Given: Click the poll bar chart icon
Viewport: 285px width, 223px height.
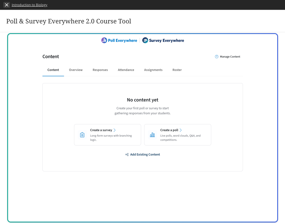Looking at the screenshot, I should point(152,135).
